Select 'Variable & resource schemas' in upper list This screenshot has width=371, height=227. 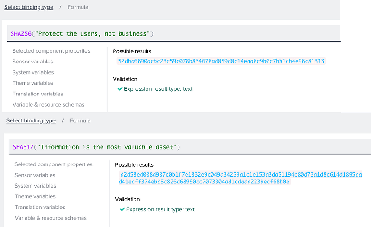(x=48, y=104)
